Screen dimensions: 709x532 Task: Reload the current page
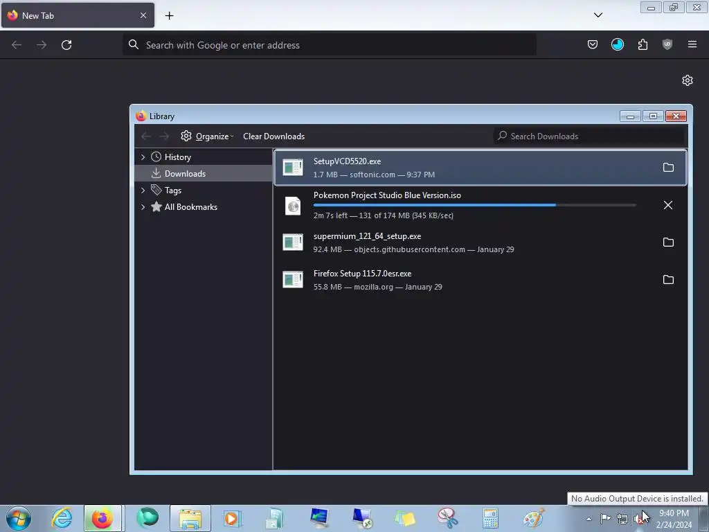[66, 45]
